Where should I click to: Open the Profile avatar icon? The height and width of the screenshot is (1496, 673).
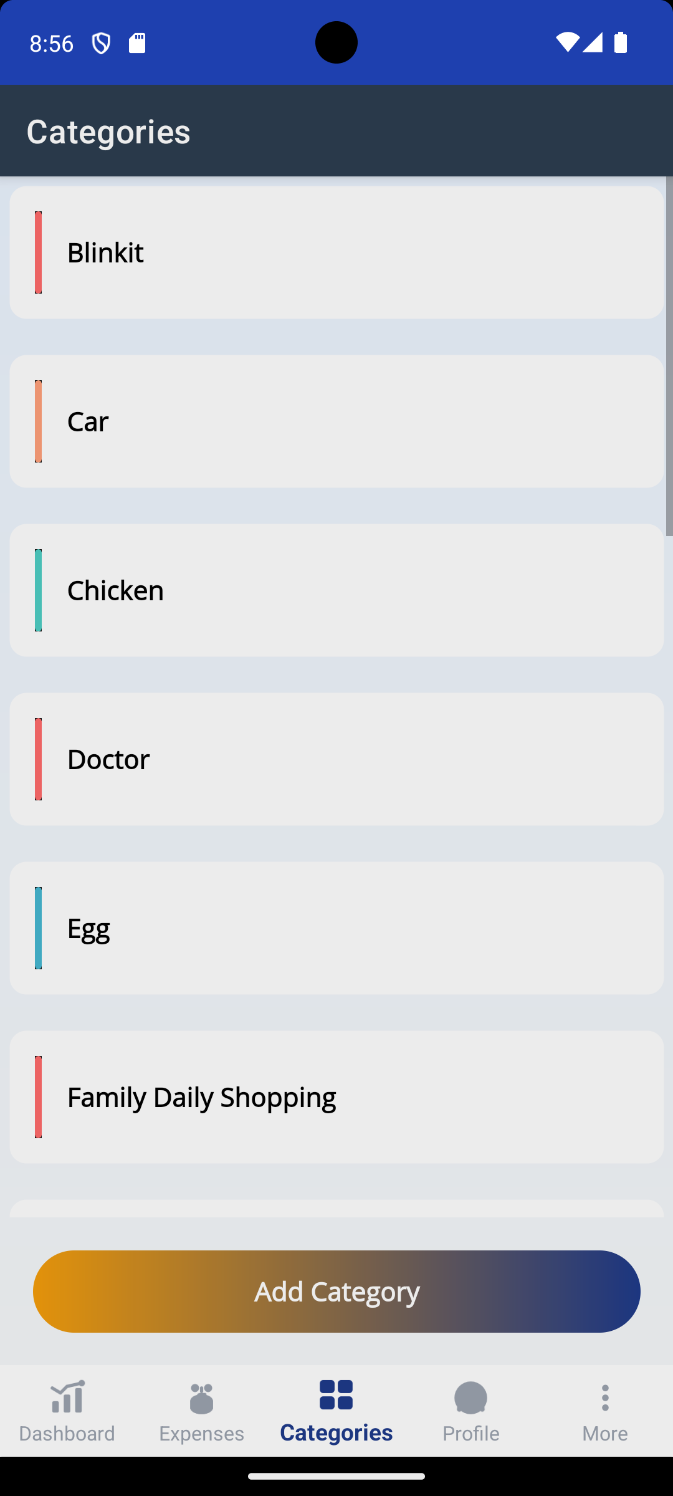coord(470,1398)
